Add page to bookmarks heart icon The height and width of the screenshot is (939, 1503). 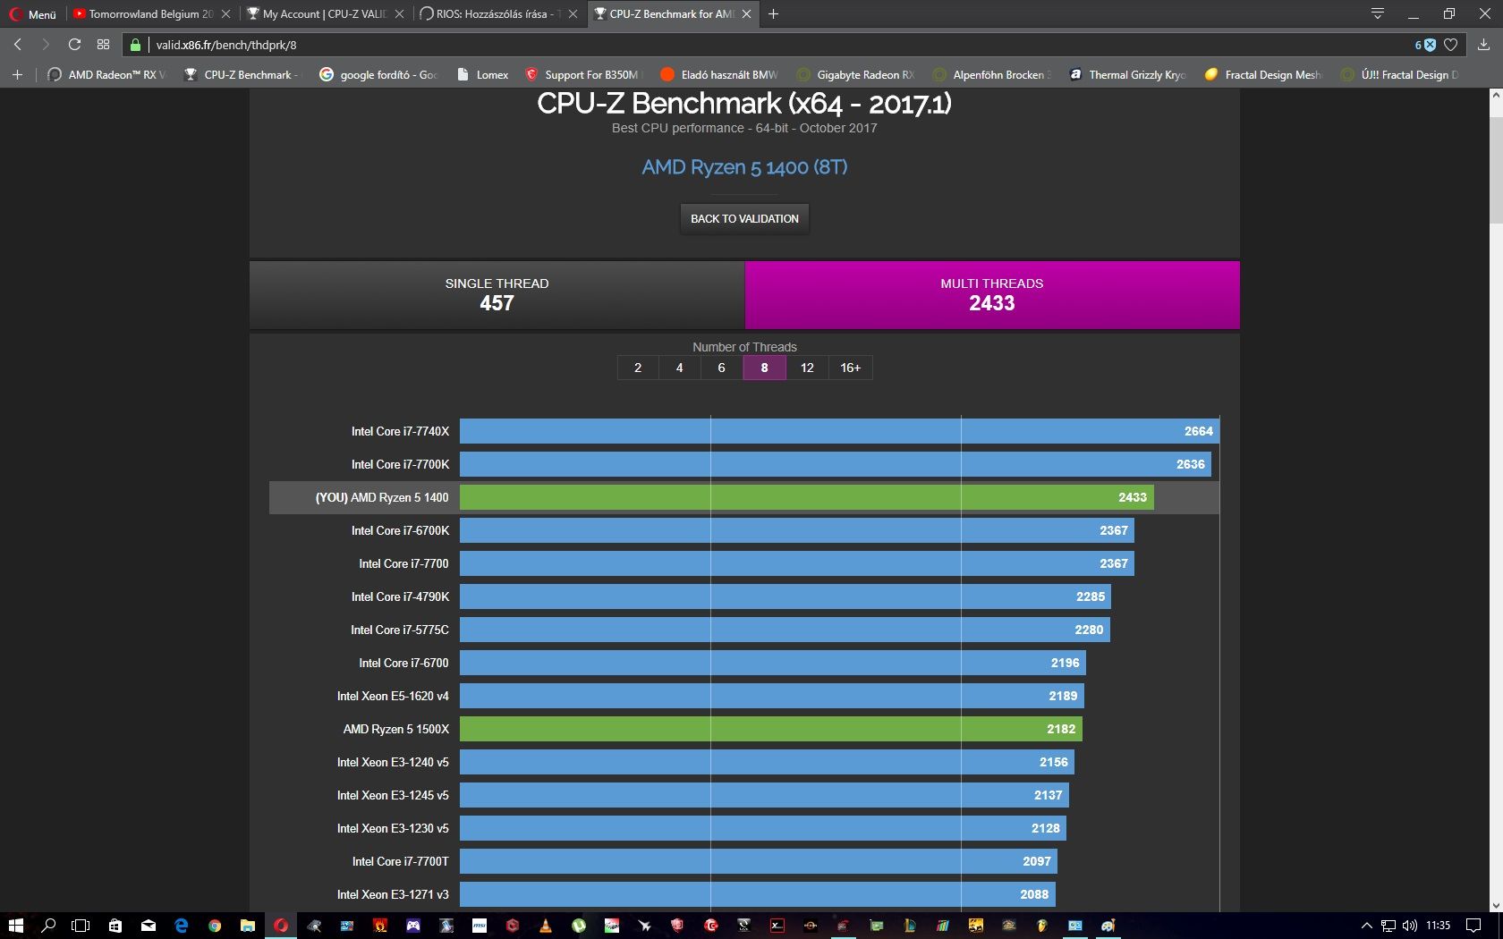(1451, 45)
